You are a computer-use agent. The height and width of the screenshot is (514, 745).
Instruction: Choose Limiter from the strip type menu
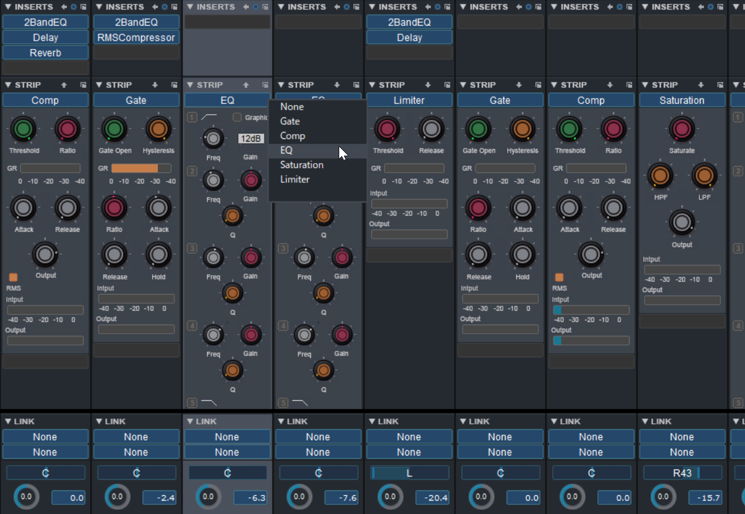(317, 179)
